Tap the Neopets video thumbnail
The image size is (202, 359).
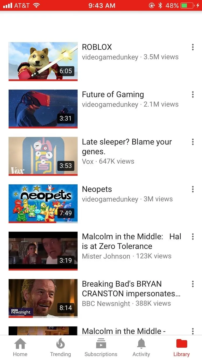(x=43, y=203)
